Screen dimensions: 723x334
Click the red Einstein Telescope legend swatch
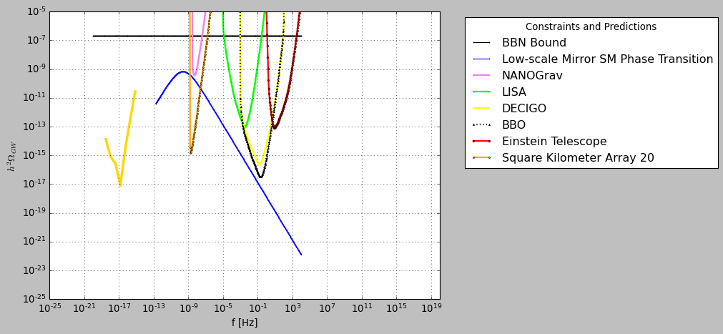[x=481, y=142]
